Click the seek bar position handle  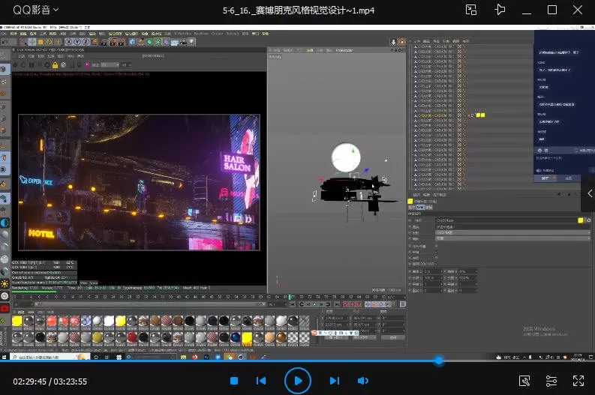[439, 361]
